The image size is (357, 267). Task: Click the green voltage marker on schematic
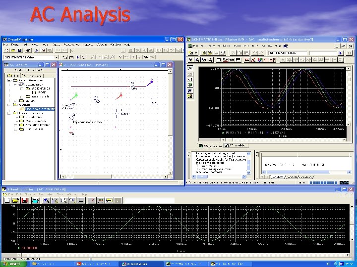74,97
